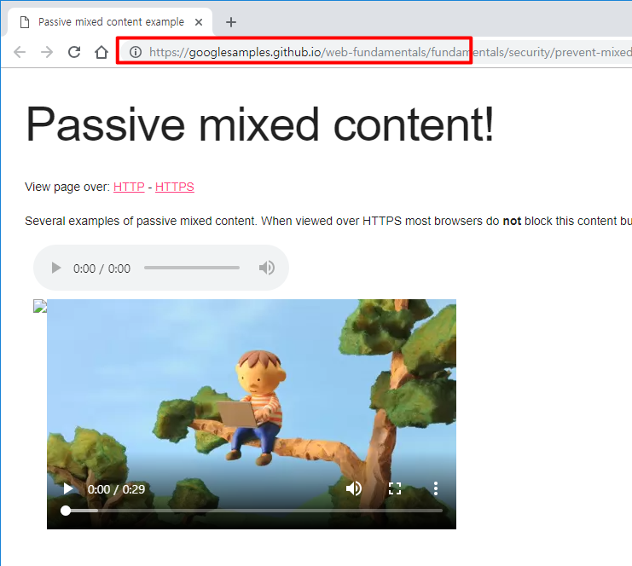The height and width of the screenshot is (566, 632).
Task: Open the video more options menu
Action: [x=436, y=488]
